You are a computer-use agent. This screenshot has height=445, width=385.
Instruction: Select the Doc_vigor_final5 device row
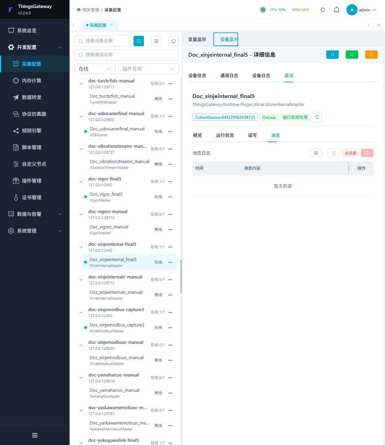coord(130,197)
